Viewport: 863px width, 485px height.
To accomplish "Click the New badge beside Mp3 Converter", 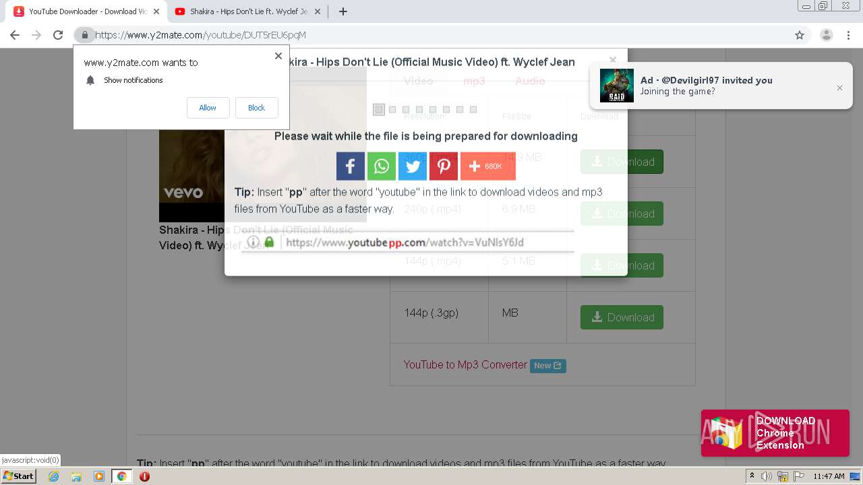I will pos(547,366).
